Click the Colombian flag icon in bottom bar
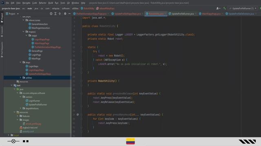 tap(130, 142)
